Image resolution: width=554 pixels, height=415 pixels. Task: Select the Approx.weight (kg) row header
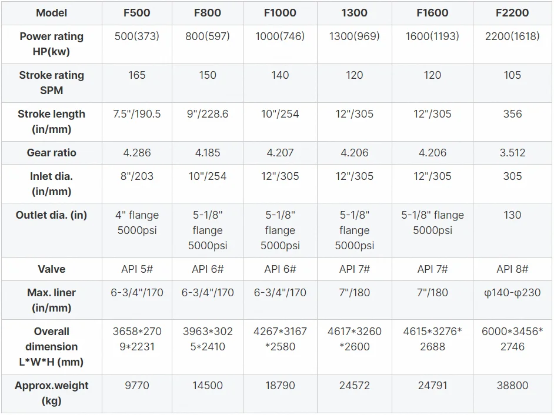pyautogui.click(x=52, y=393)
